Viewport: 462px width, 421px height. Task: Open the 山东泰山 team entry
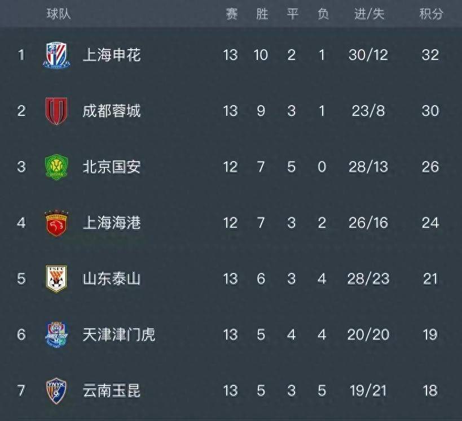click(112, 279)
